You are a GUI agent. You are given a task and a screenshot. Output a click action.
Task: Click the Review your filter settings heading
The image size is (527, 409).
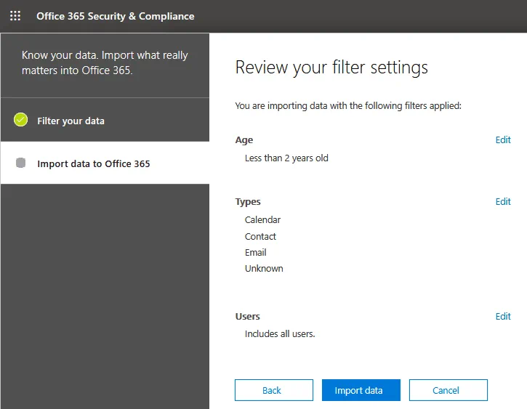coord(331,68)
